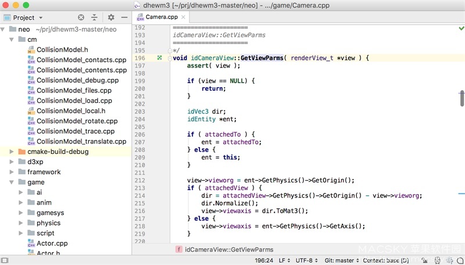The width and height of the screenshot is (465, 265).
Task: Click the locate-in-project target icon
Action: (81, 17)
